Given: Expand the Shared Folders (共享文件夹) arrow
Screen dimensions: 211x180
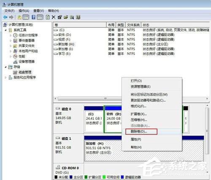Looking at the screenshot, I should 11,46.
